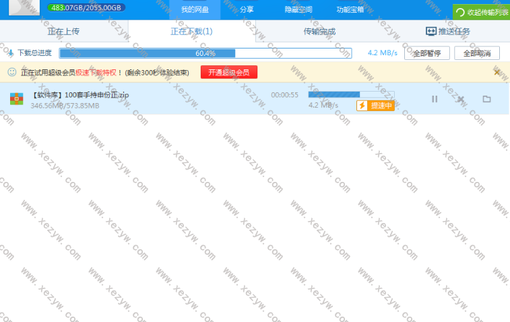The height and width of the screenshot is (322, 510).
Task: Cancel the 100套手持 zip download
Action: 461,99
